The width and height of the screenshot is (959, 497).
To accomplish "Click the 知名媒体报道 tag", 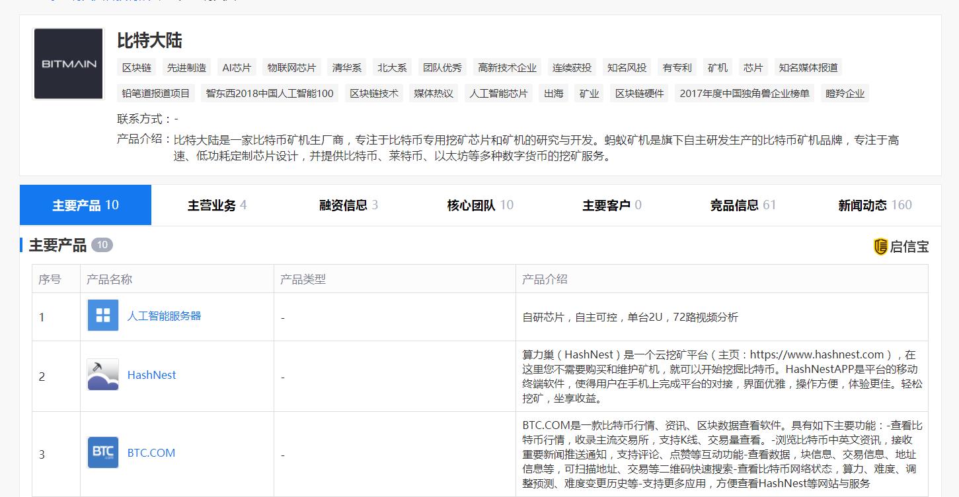I will [808, 67].
